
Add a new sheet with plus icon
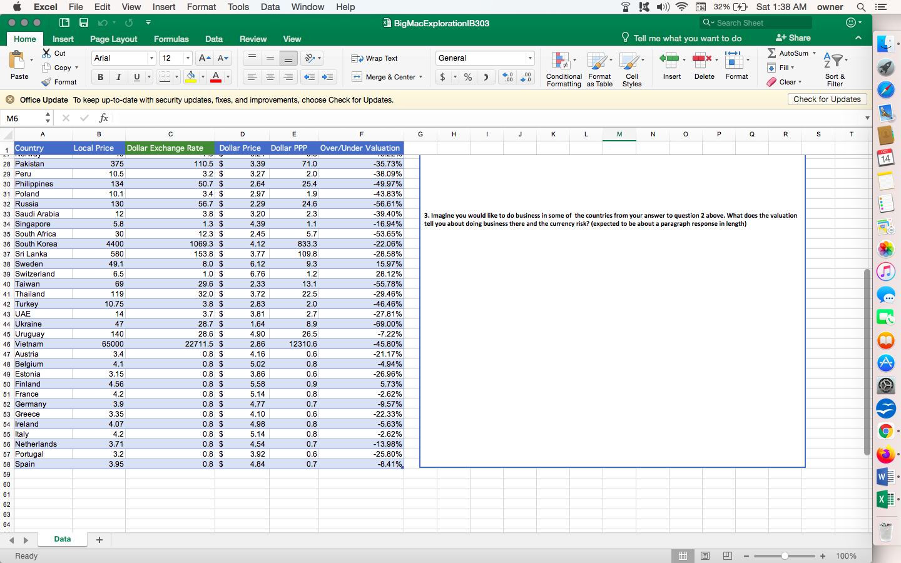(x=99, y=539)
